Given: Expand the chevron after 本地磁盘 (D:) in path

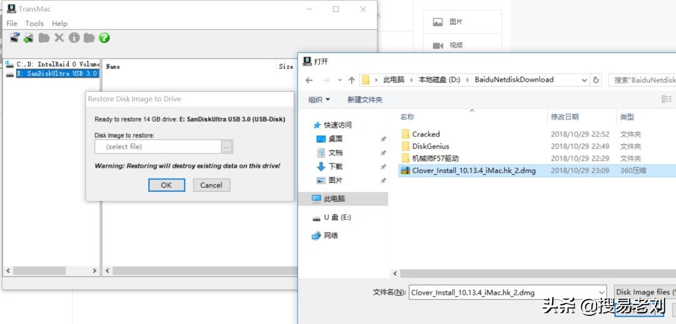Looking at the screenshot, I should pos(468,80).
